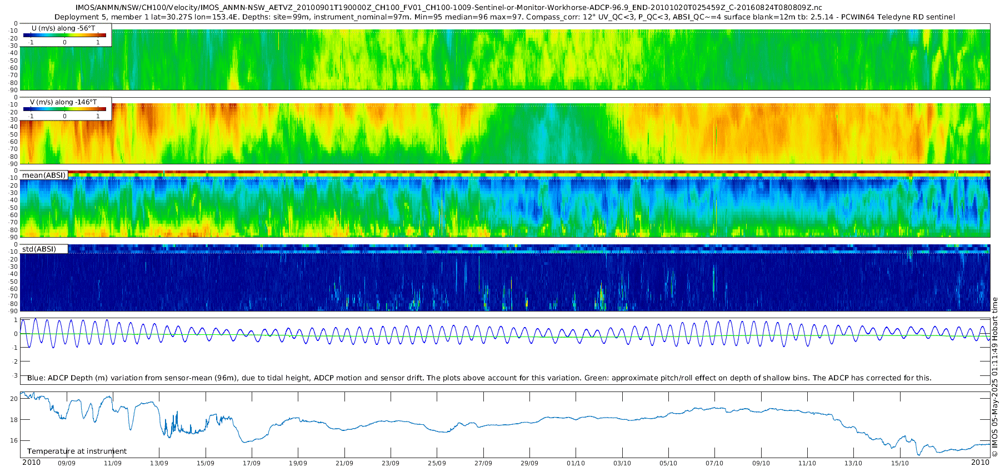
Task: Select the NetCDF file path title line
Action: (449, 8)
